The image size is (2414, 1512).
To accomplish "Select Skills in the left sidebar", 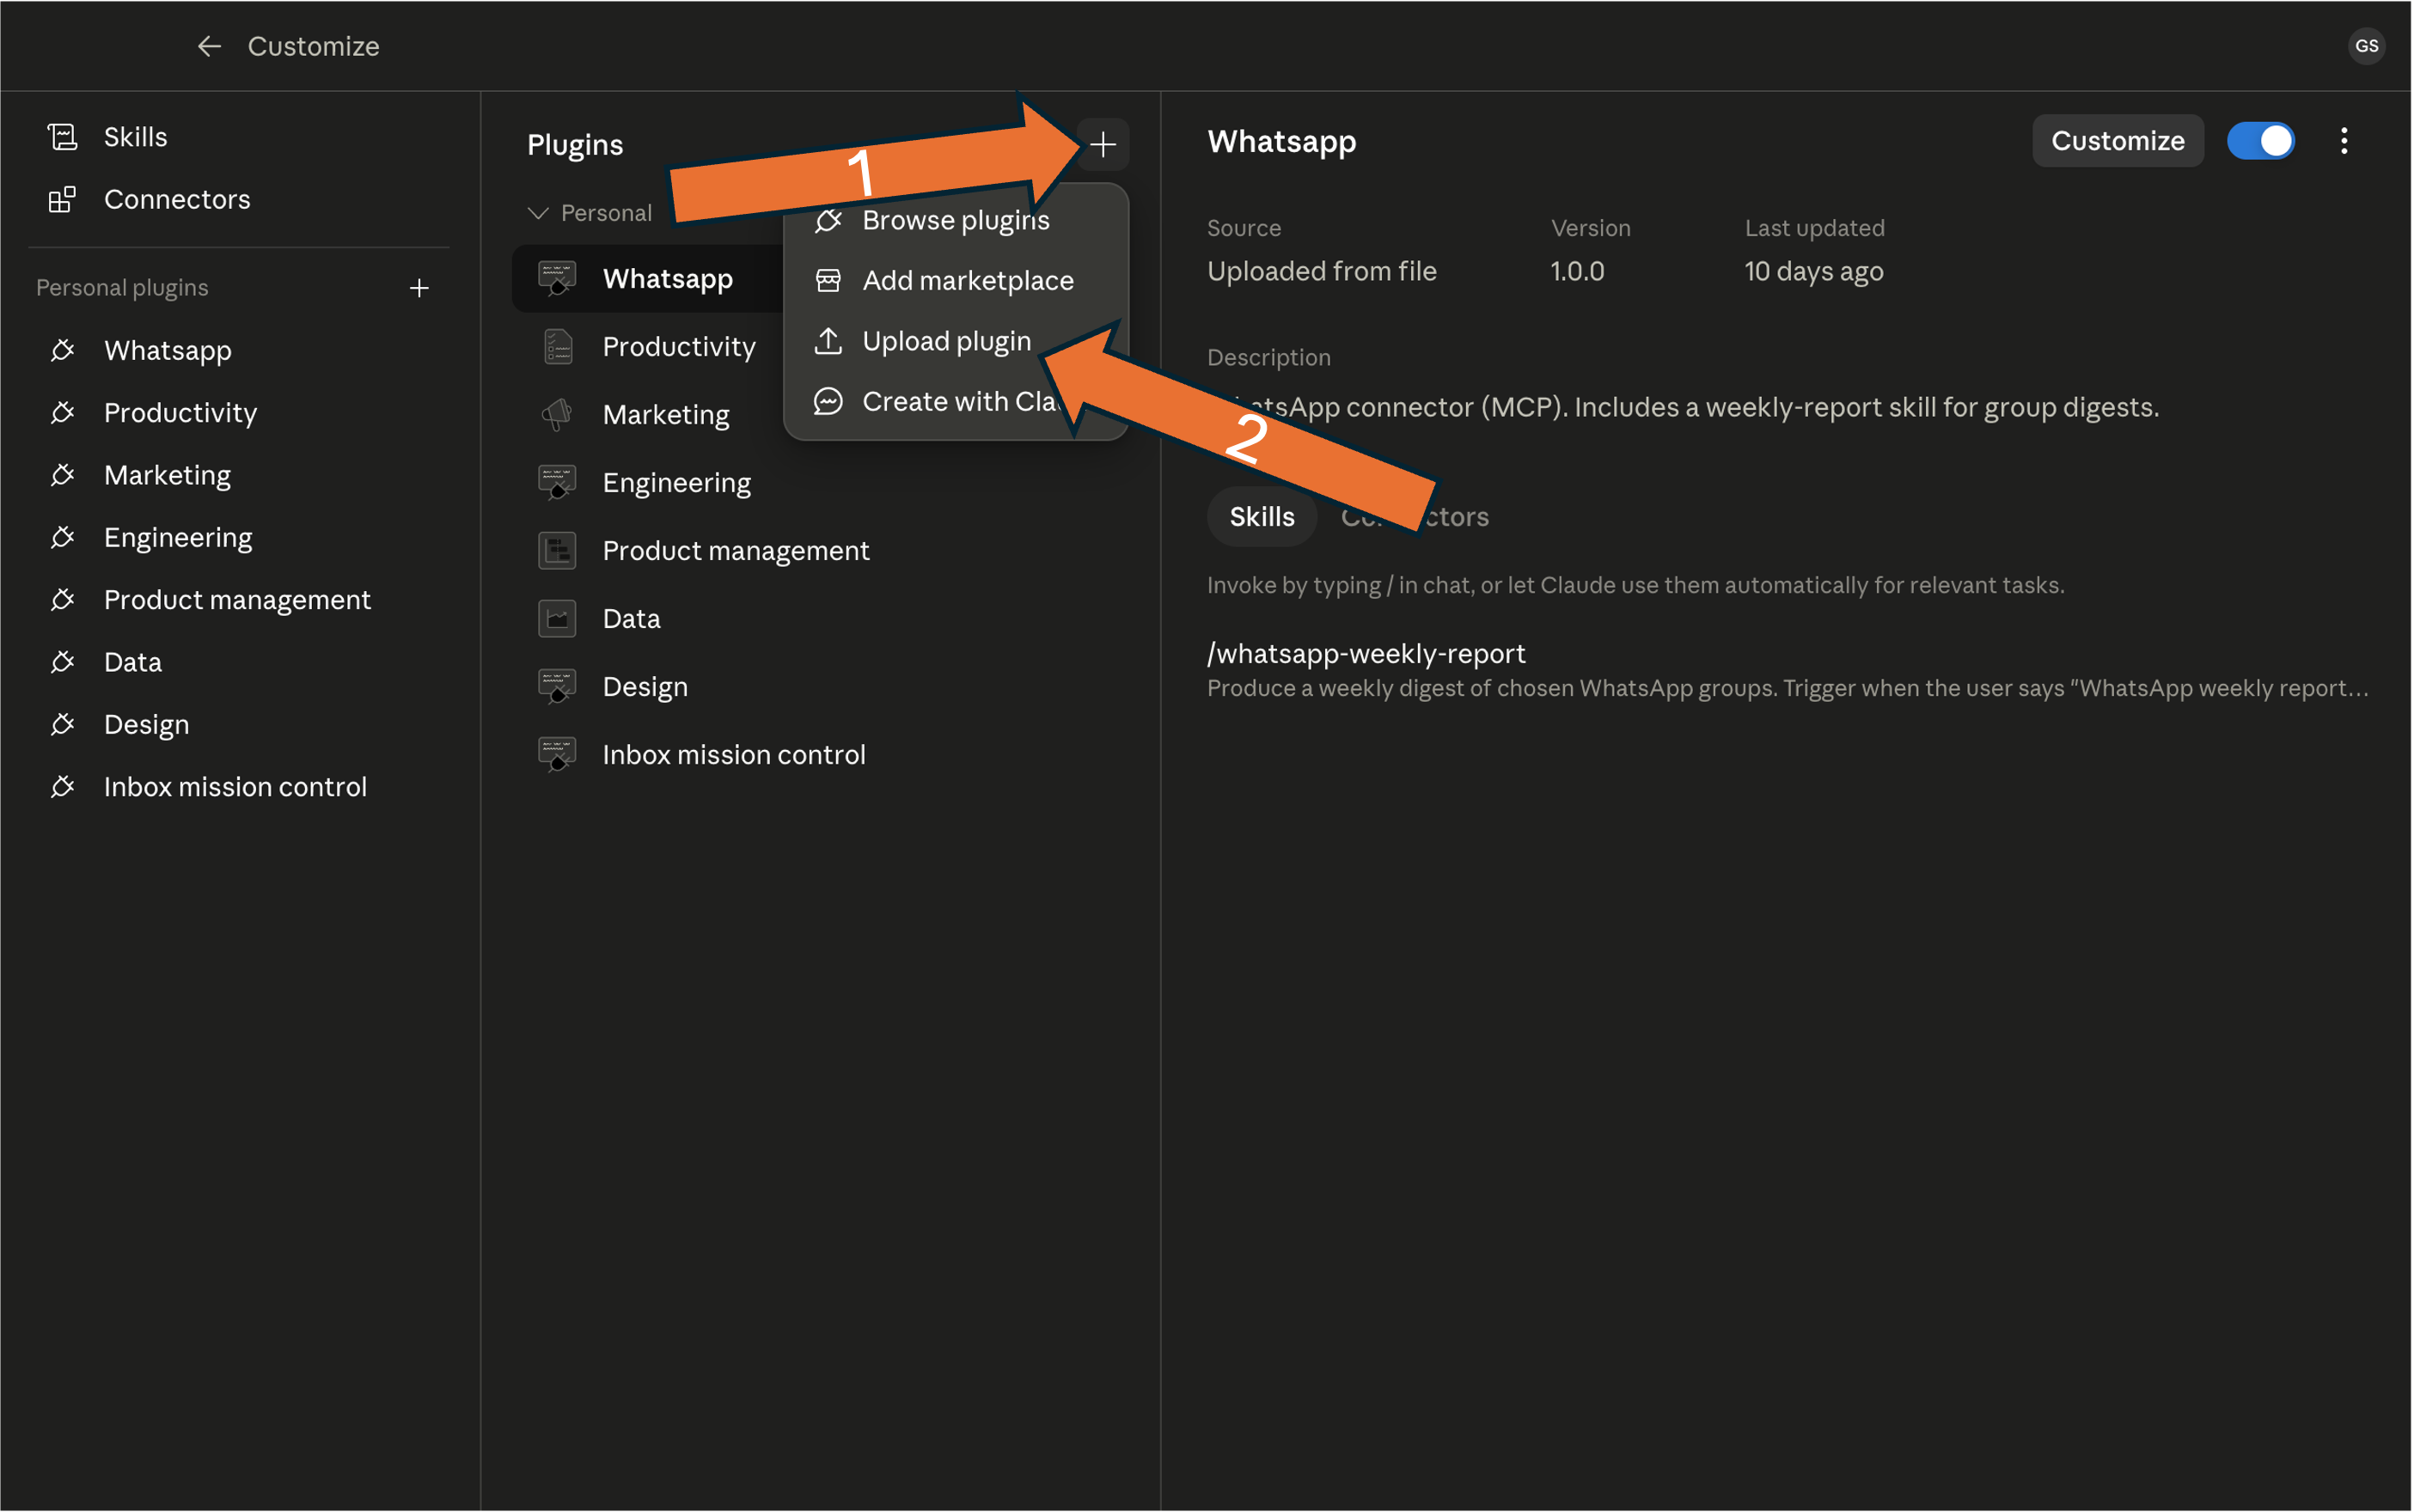I will pos(135,137).
